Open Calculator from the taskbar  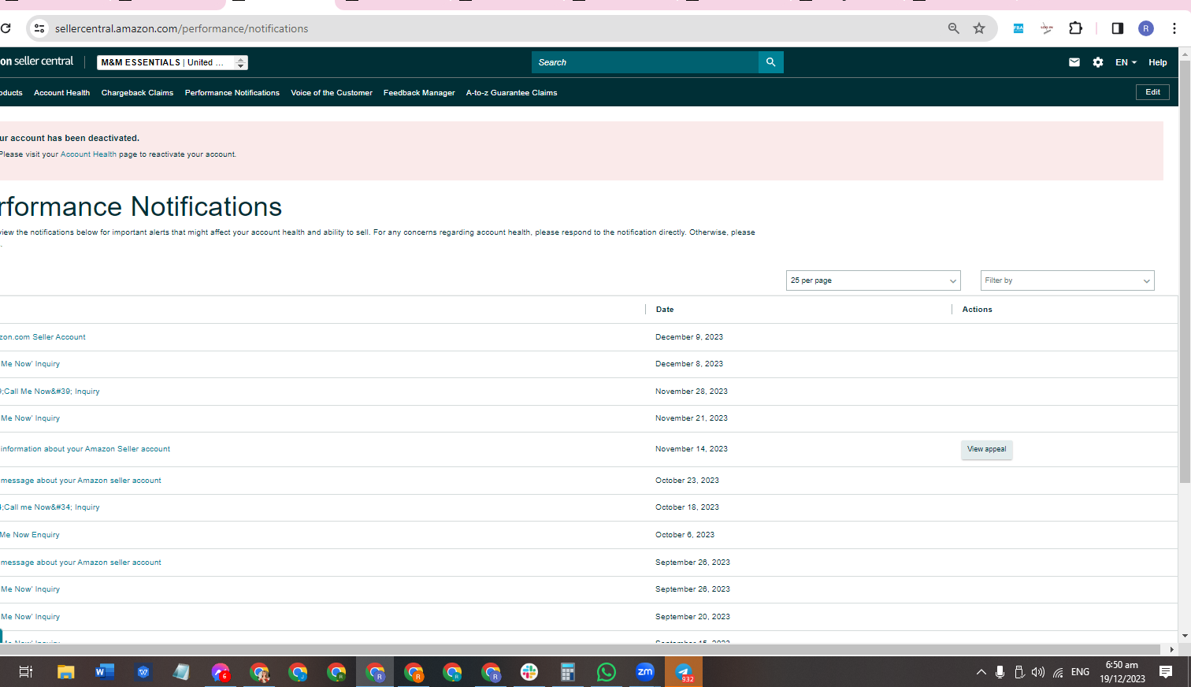coord(567,672)
